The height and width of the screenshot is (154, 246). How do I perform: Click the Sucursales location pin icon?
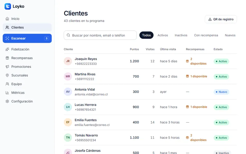click(x=7, y=75)
